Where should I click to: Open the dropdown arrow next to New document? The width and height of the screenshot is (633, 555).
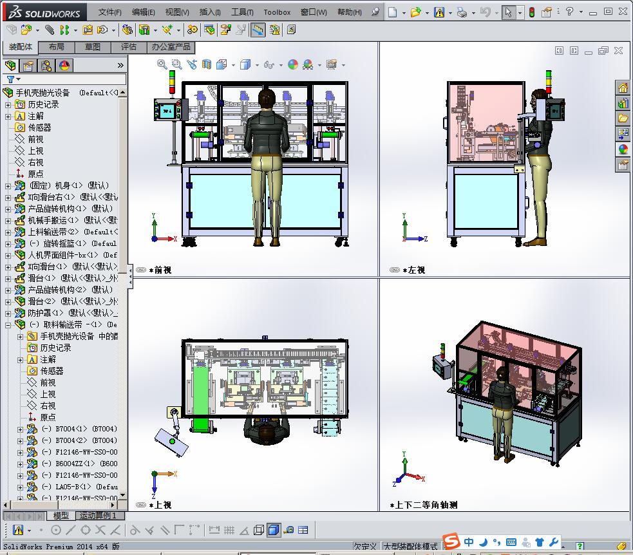pyautogui.click(x=404, y=12)
